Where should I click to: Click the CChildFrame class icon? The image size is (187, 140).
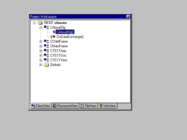pyautogui.click(x=46, y=41)
